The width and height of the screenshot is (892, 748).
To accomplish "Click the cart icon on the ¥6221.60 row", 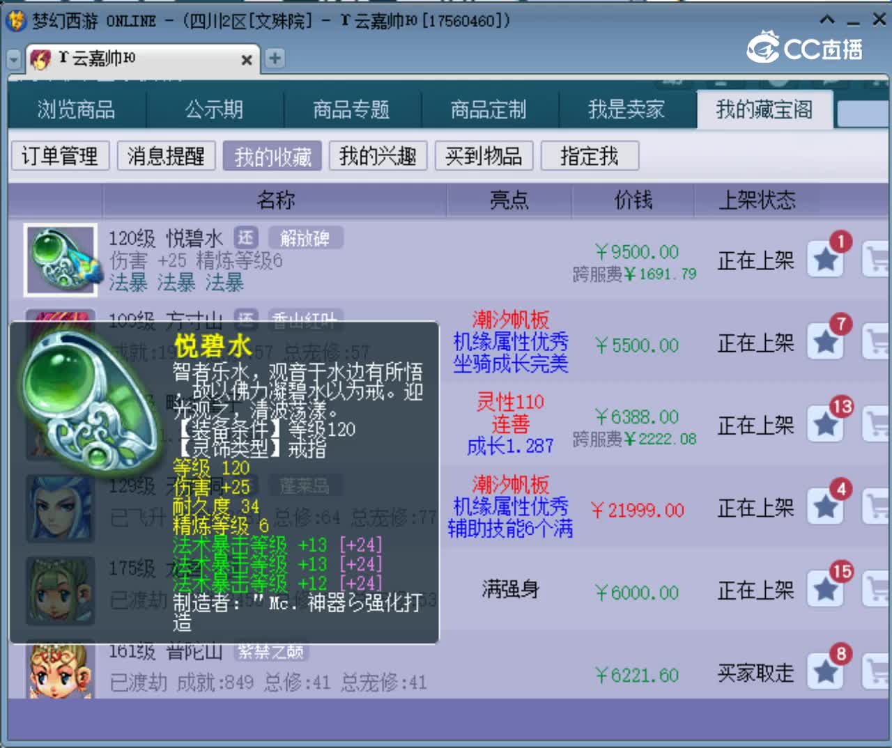I will pos(877,671).
